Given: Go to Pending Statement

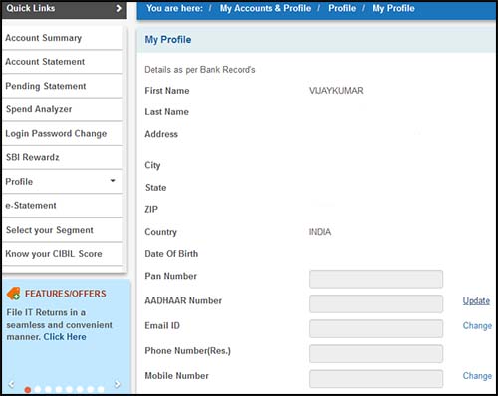Looking at the screenshot, I should pyautogui.click(x=46, y=86).
